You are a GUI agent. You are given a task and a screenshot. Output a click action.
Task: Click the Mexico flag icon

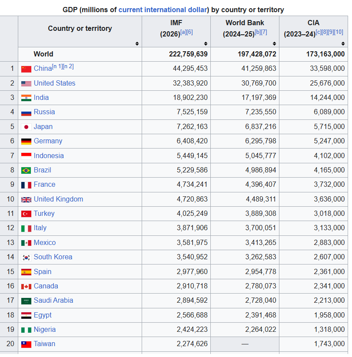point(26,243)
